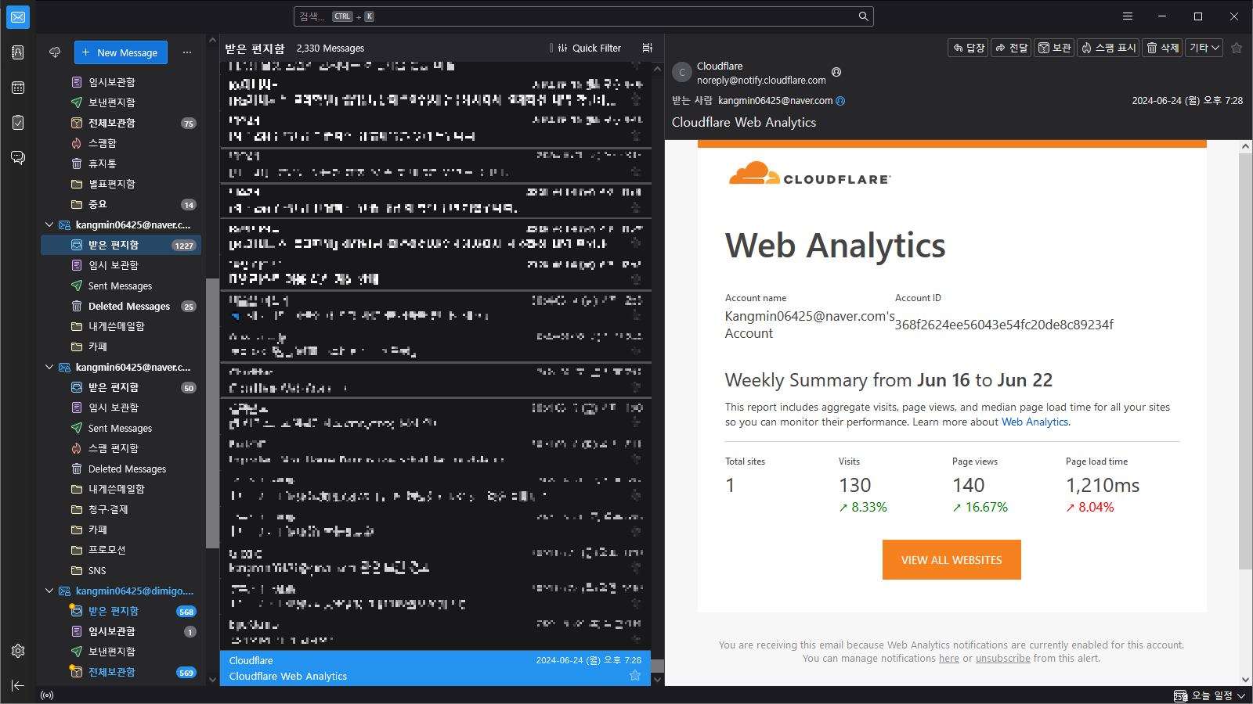Click the message body vertical scrollbar
1253x704 pixels.
1245,360
